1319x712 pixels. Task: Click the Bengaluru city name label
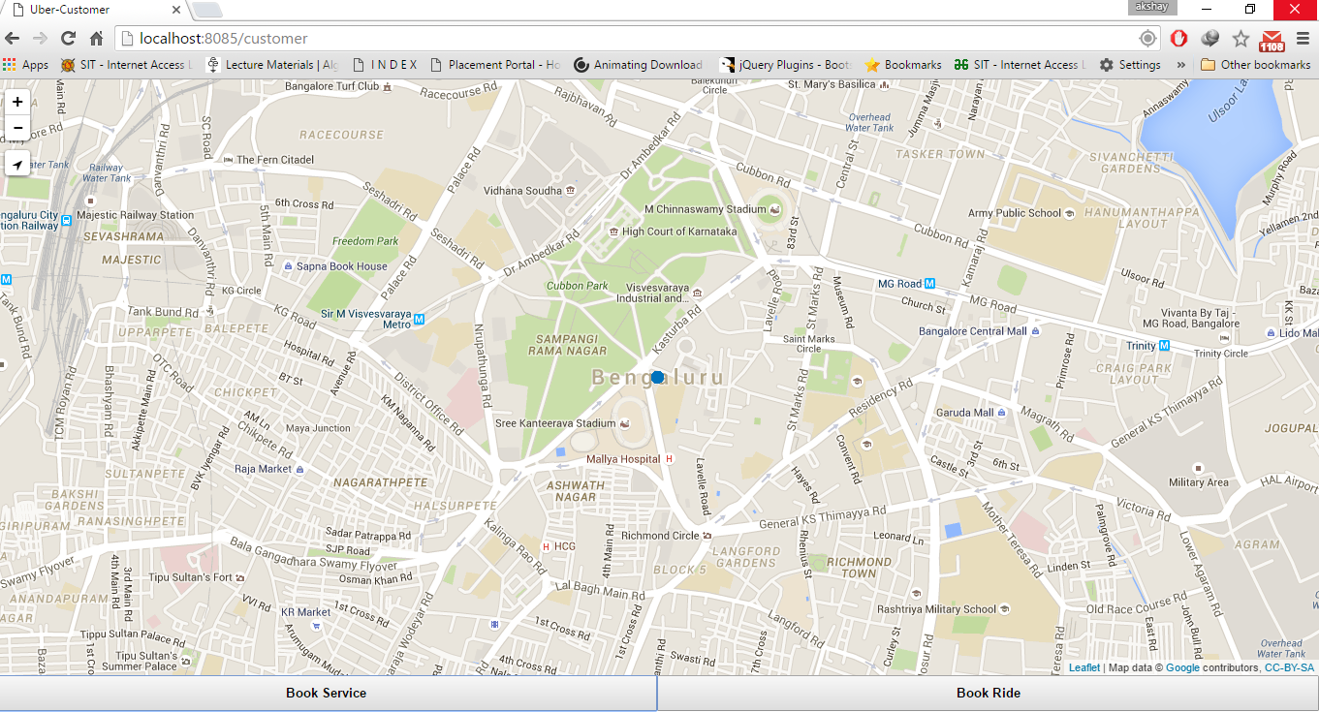pos(657,377)
